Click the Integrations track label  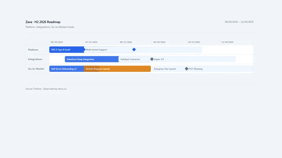coord(35,59)
